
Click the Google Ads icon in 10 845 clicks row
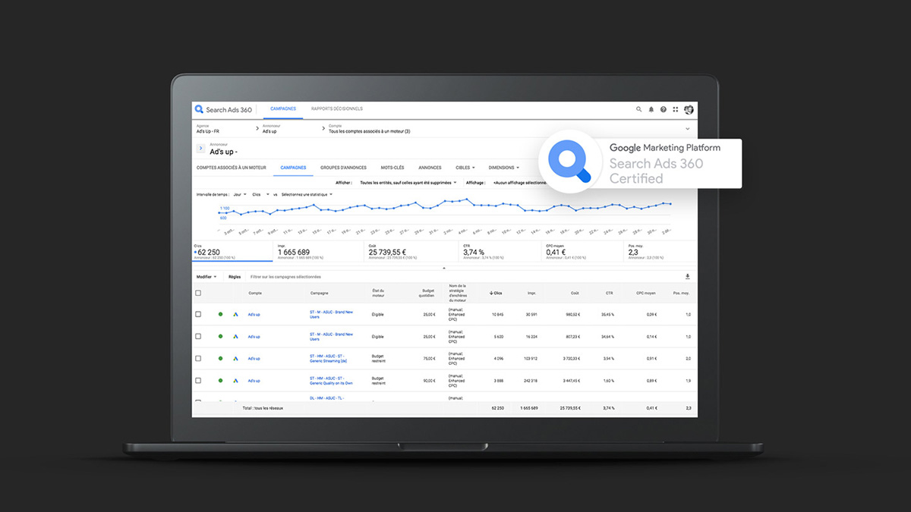pyautogui.click(x=236, y=314)
